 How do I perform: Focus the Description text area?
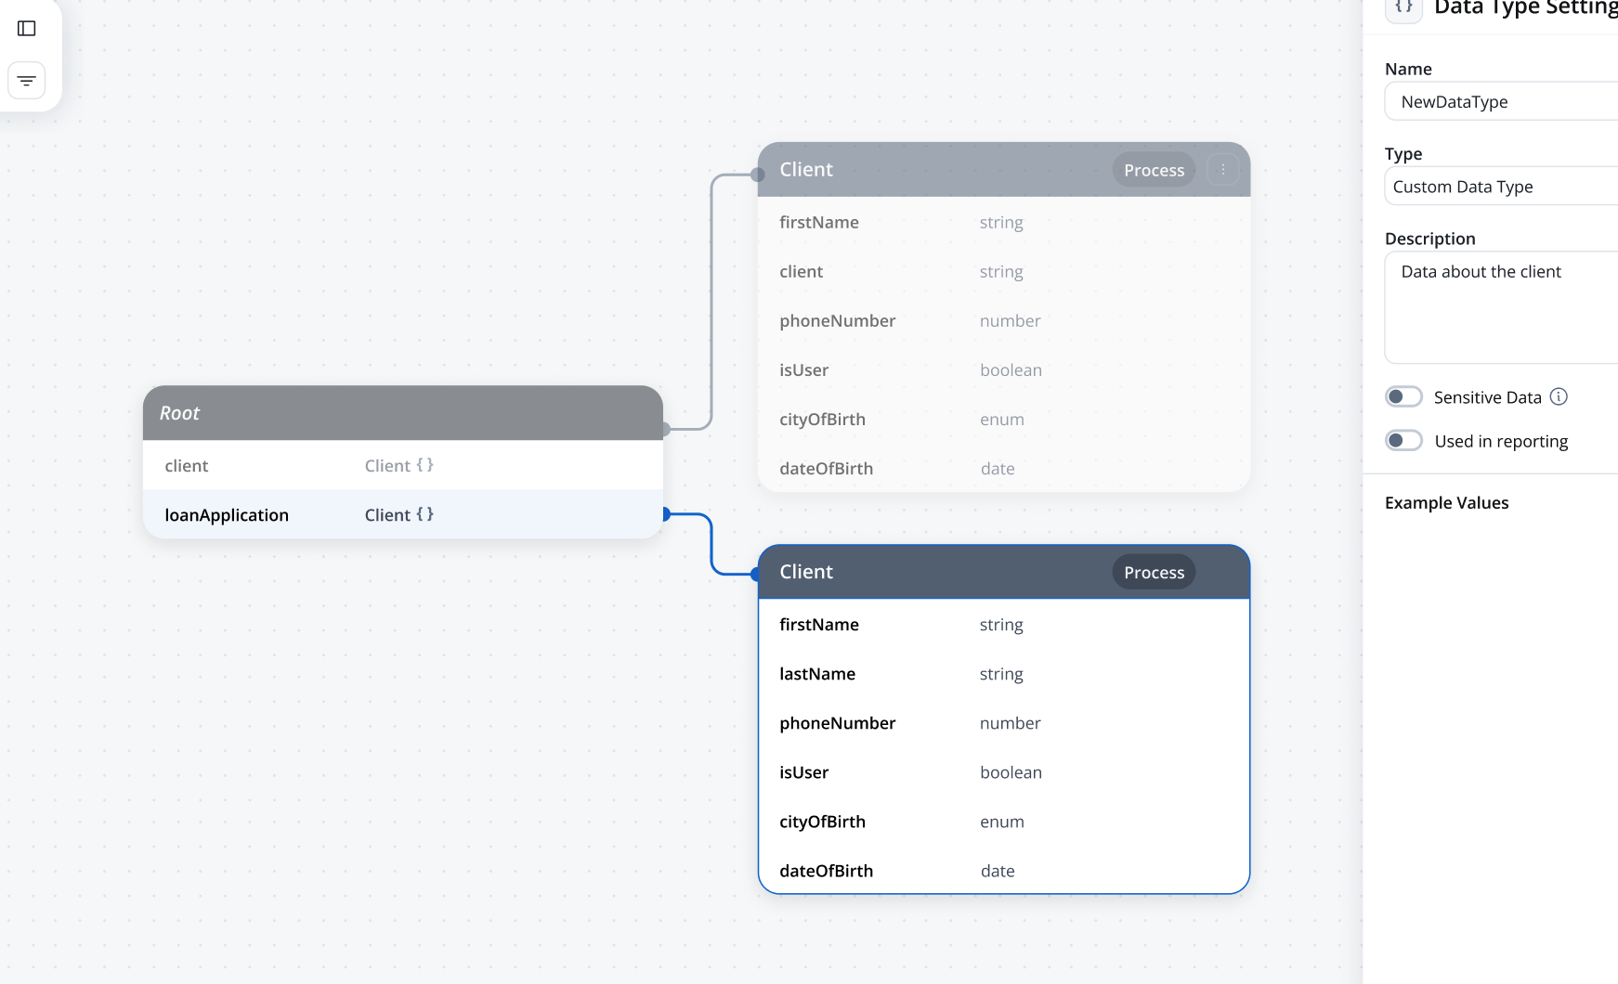click(x=1501, y=307)
